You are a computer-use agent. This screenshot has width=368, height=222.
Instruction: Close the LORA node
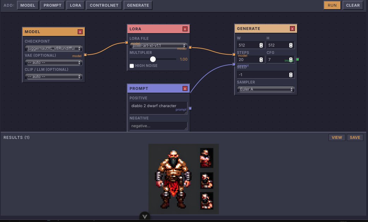click(185, 29)
